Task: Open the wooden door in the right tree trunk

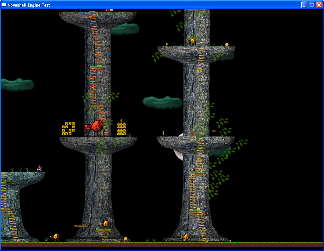Action: 193,133
